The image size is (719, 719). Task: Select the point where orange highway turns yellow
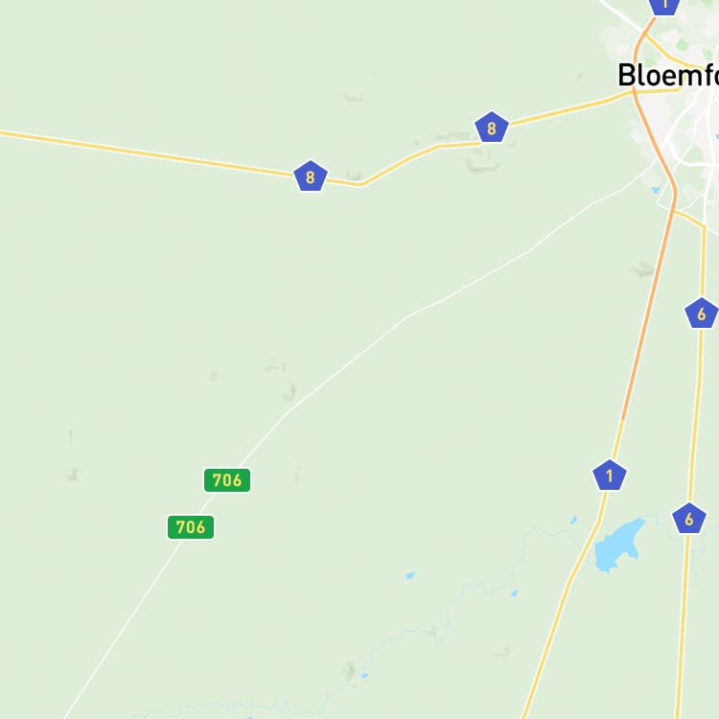coord(623,419)
